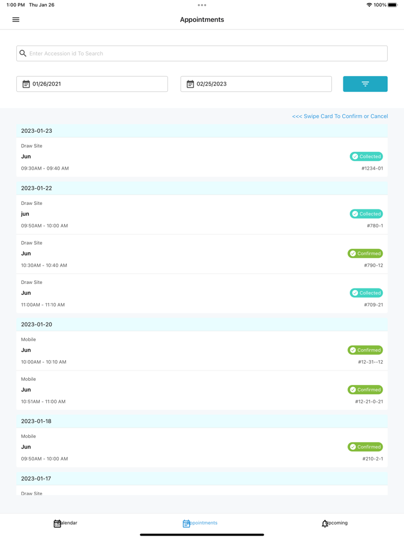The height and width of the screenshot is (539, 404).
Task: Click the swipe card hint text
Action: coord(340,116)
